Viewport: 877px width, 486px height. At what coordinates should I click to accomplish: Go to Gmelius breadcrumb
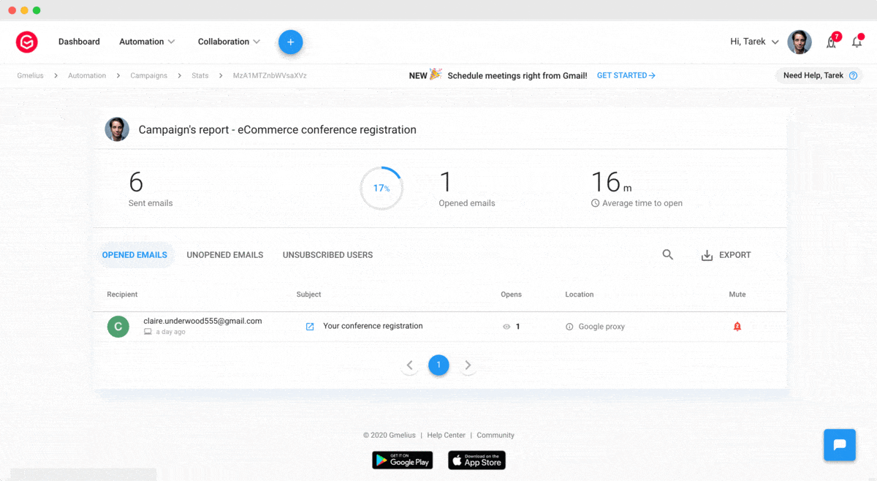click(x=31, y=75)
